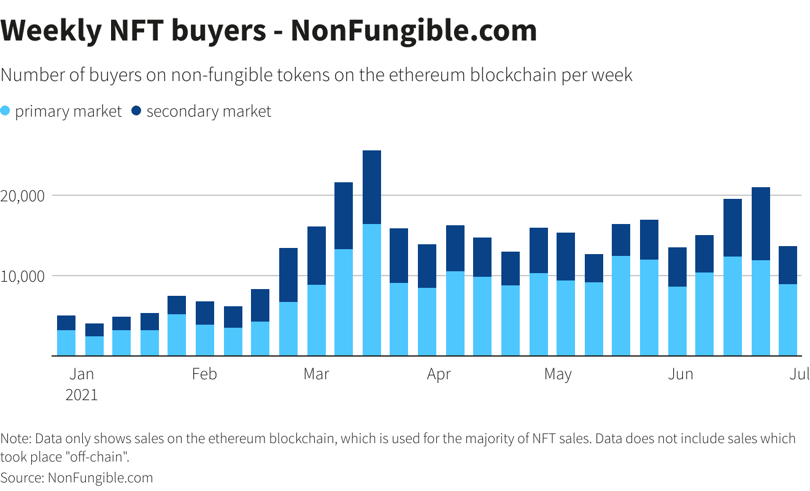Image resolution: width=810 pixels, height=491 pixels.
Task: Click the 20,000 y-axis label
Action: pyautogui.click(x=24, y=196)
